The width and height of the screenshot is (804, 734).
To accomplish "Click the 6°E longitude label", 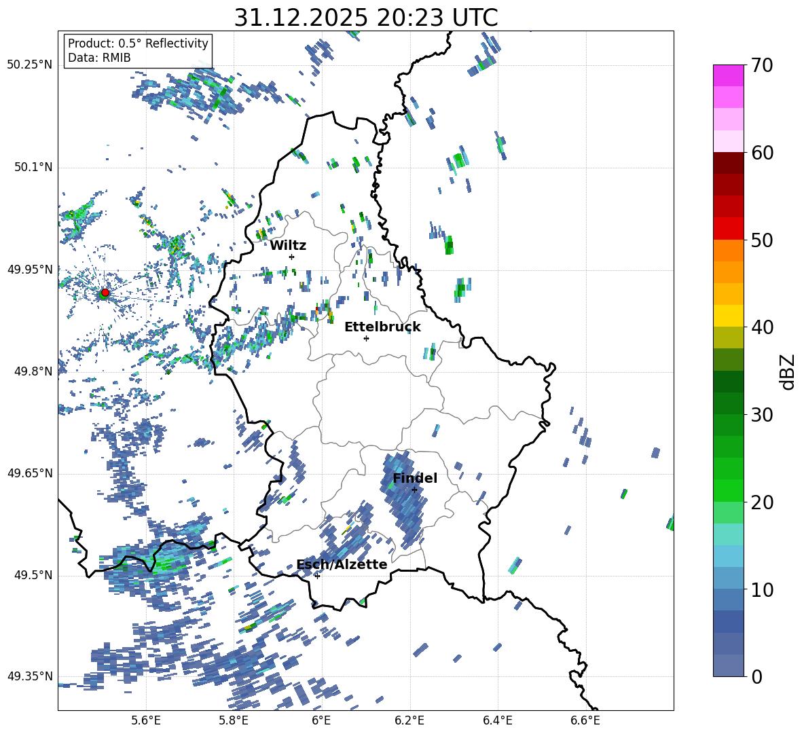I will 321,720.
